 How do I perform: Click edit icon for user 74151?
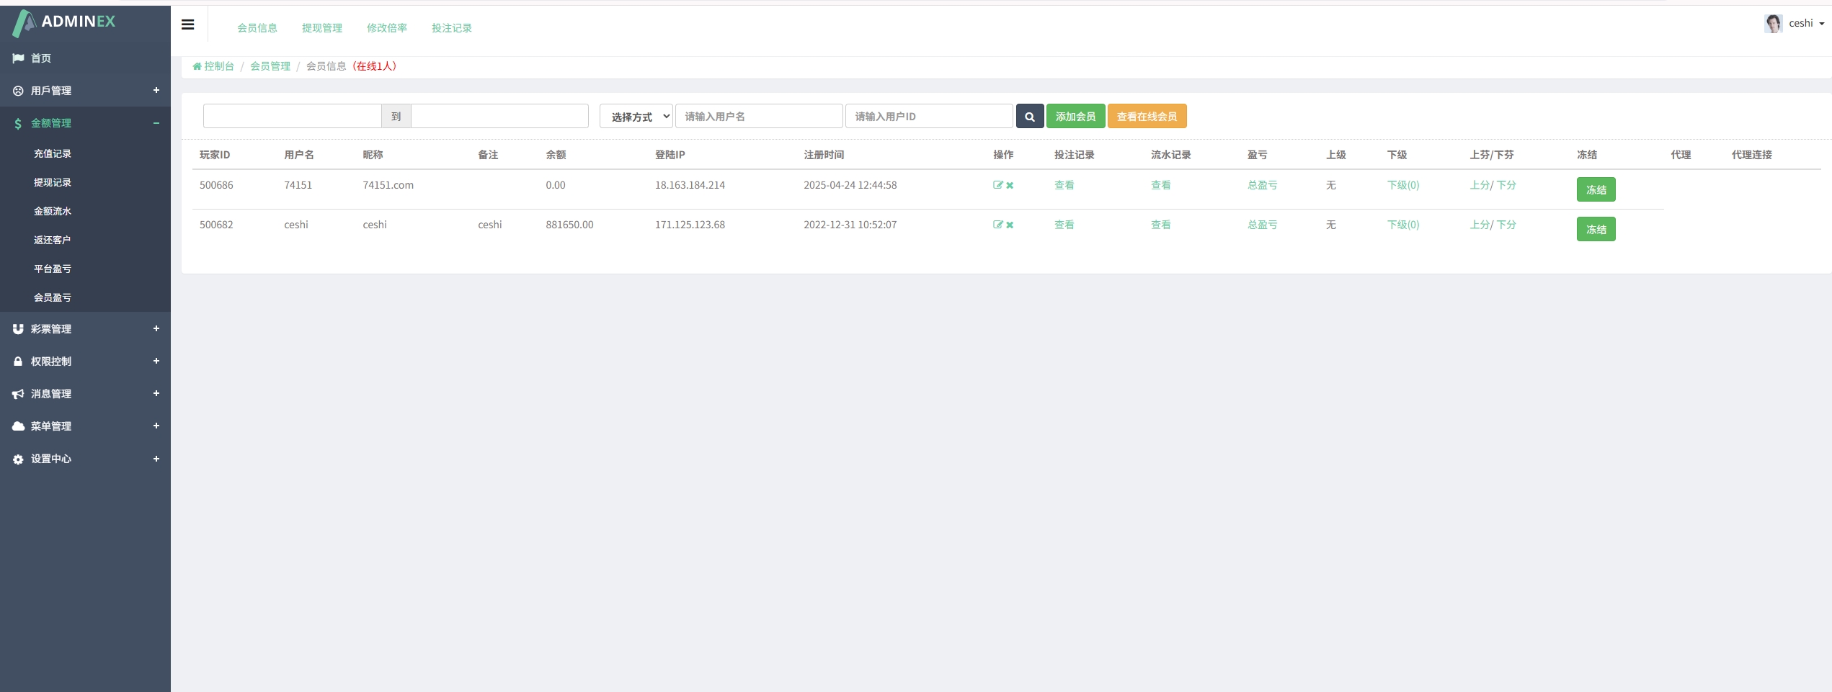[997, 185]
